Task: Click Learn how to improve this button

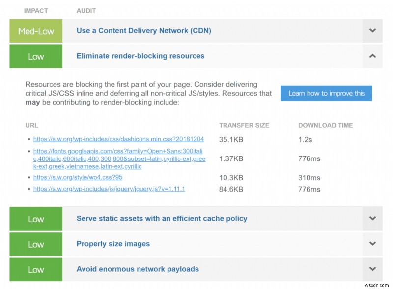Action: click(326, 93)
